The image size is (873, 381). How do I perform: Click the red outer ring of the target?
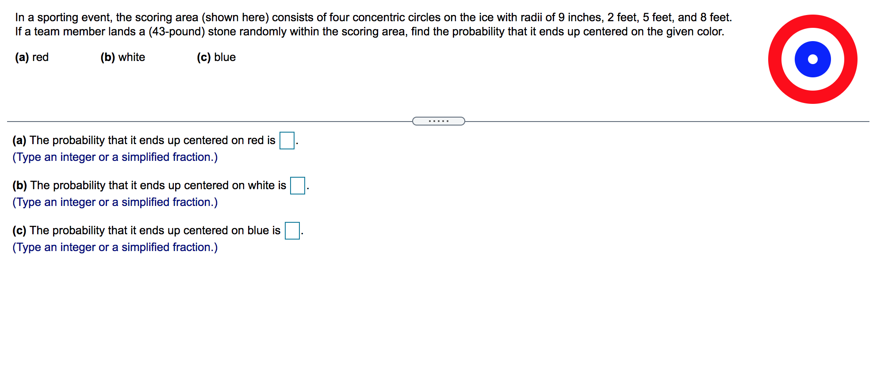tap(813, 21)
